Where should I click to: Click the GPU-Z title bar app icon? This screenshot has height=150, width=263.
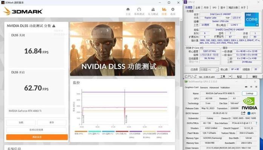(x=186, y=82)
